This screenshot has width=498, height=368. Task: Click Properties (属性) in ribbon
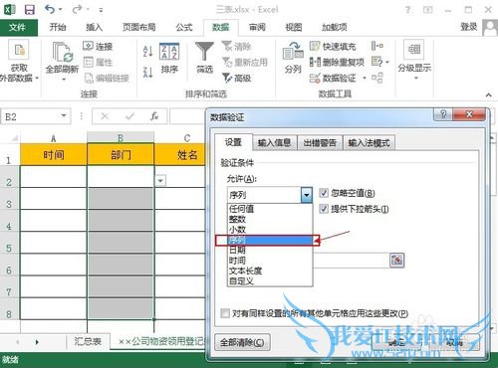click(x=98, y=62)
